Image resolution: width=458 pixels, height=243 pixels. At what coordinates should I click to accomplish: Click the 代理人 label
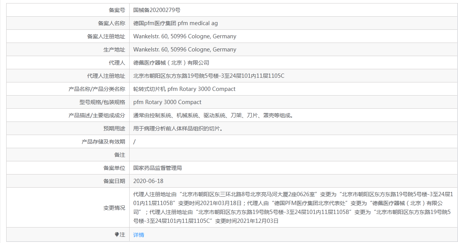pos(117,63)
